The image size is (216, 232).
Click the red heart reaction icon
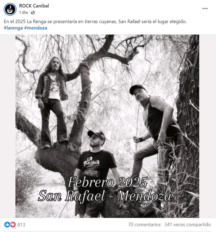pyautogui.click(x=13, y=225)
